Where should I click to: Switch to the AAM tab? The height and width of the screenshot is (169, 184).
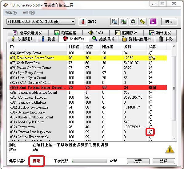[x=96, y=33]
